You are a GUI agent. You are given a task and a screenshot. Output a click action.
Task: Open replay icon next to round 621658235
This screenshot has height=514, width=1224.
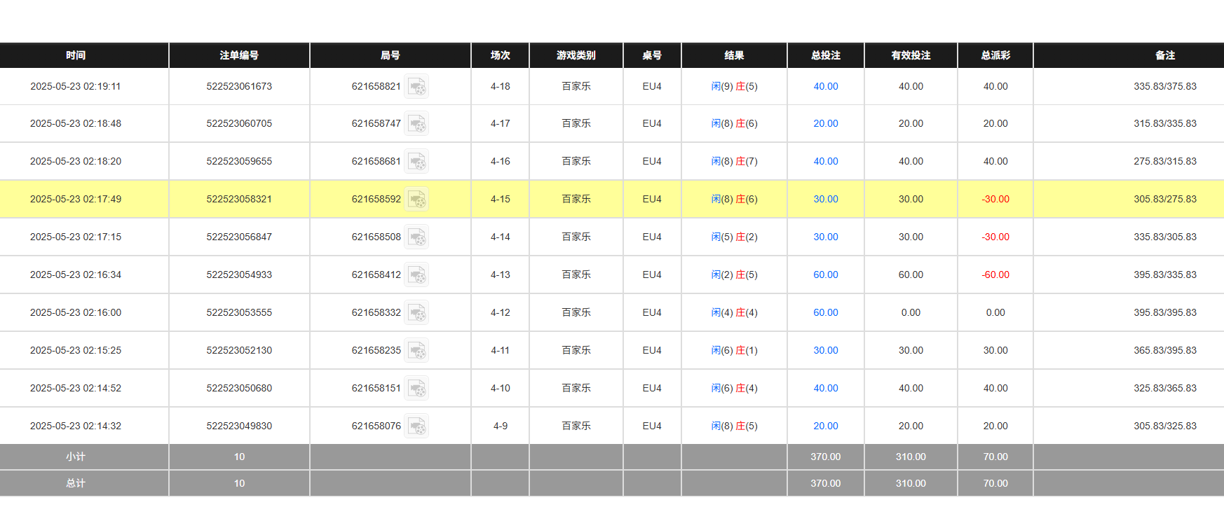pos(417,351)
